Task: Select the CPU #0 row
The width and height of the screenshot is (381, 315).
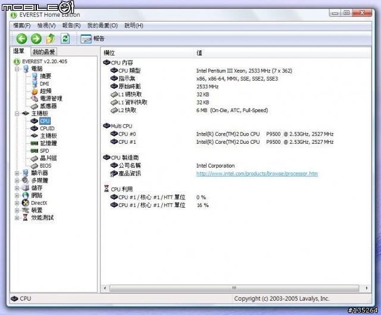Action: point(127,134)
